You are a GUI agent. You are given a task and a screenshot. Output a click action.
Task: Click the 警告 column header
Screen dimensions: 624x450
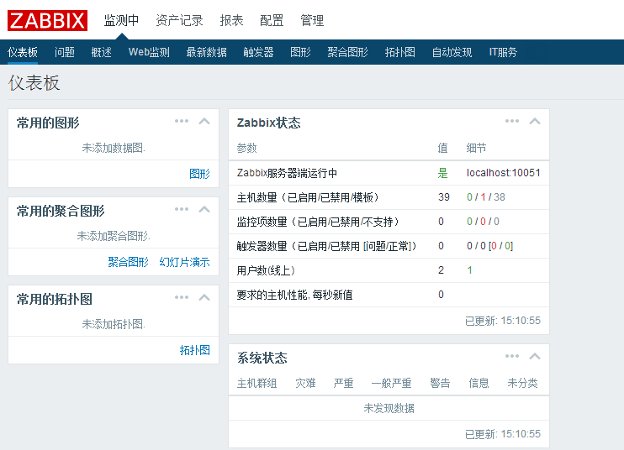pyautogui.click(x=440, y=383)
